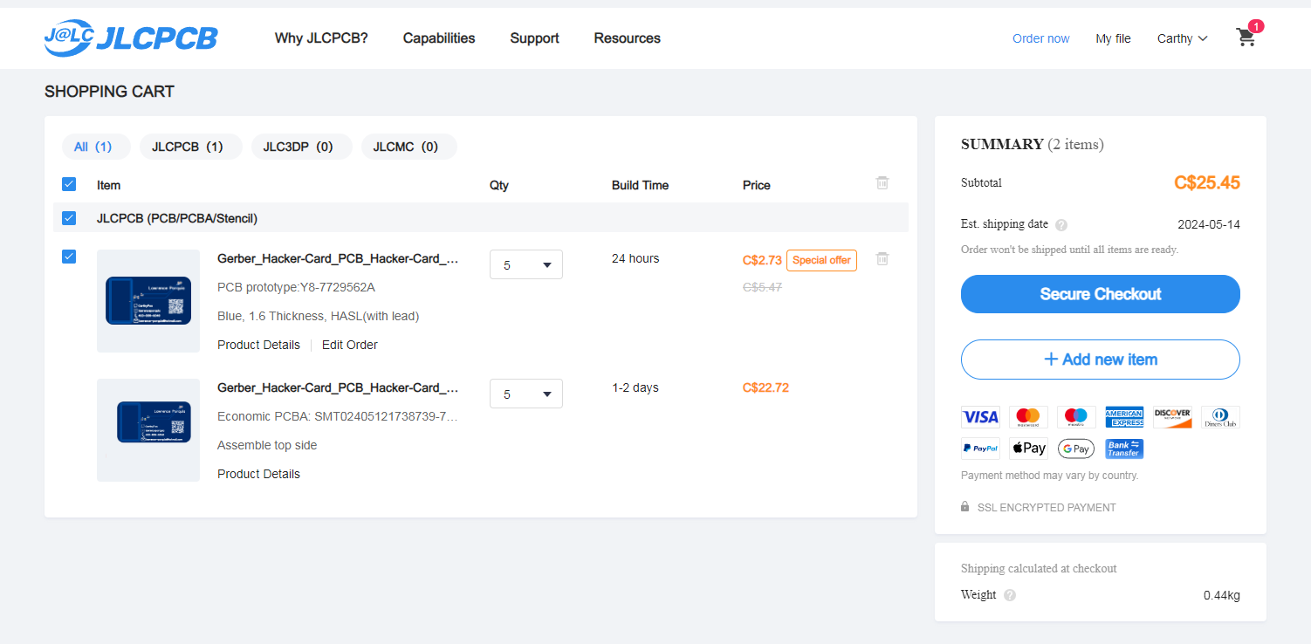
Task: Click the 0.44kg weight value
Action: tap(1221, 595)
